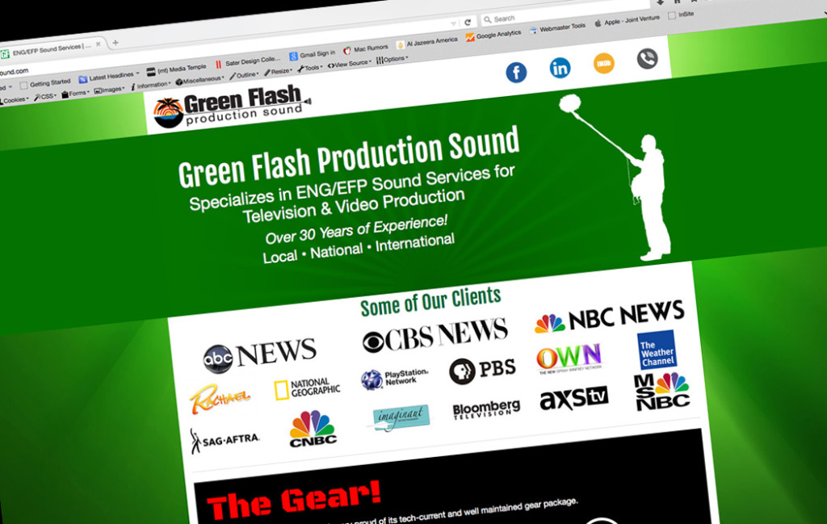Click the downloads arrow icon
The width and height of the screenshot is (827, 524).
660,2
